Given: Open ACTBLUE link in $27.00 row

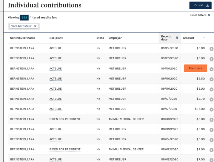Looking at the screenshot, I should tap(56, 109).
